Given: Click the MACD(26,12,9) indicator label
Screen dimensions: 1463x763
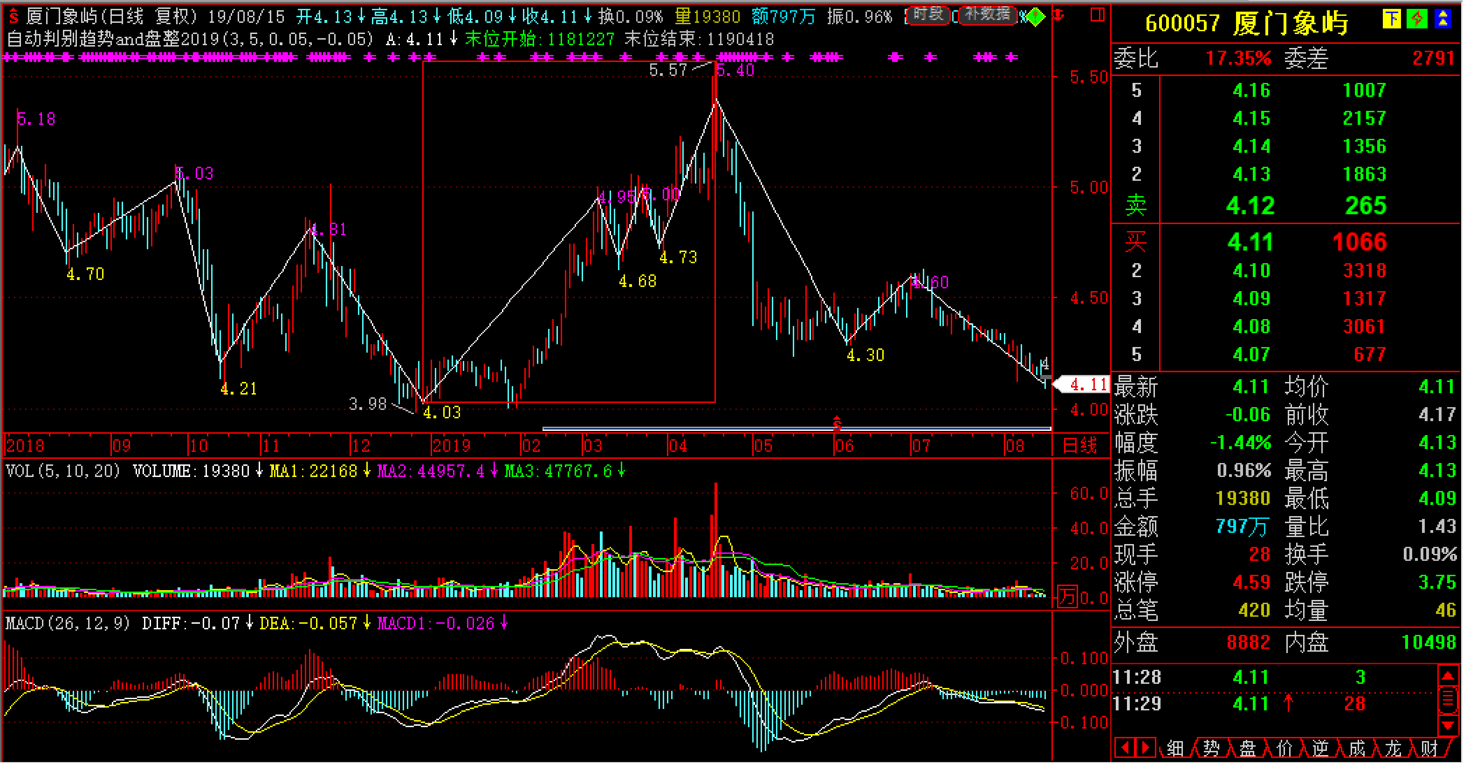Looking at the screenshot, I should coord(67,623).
